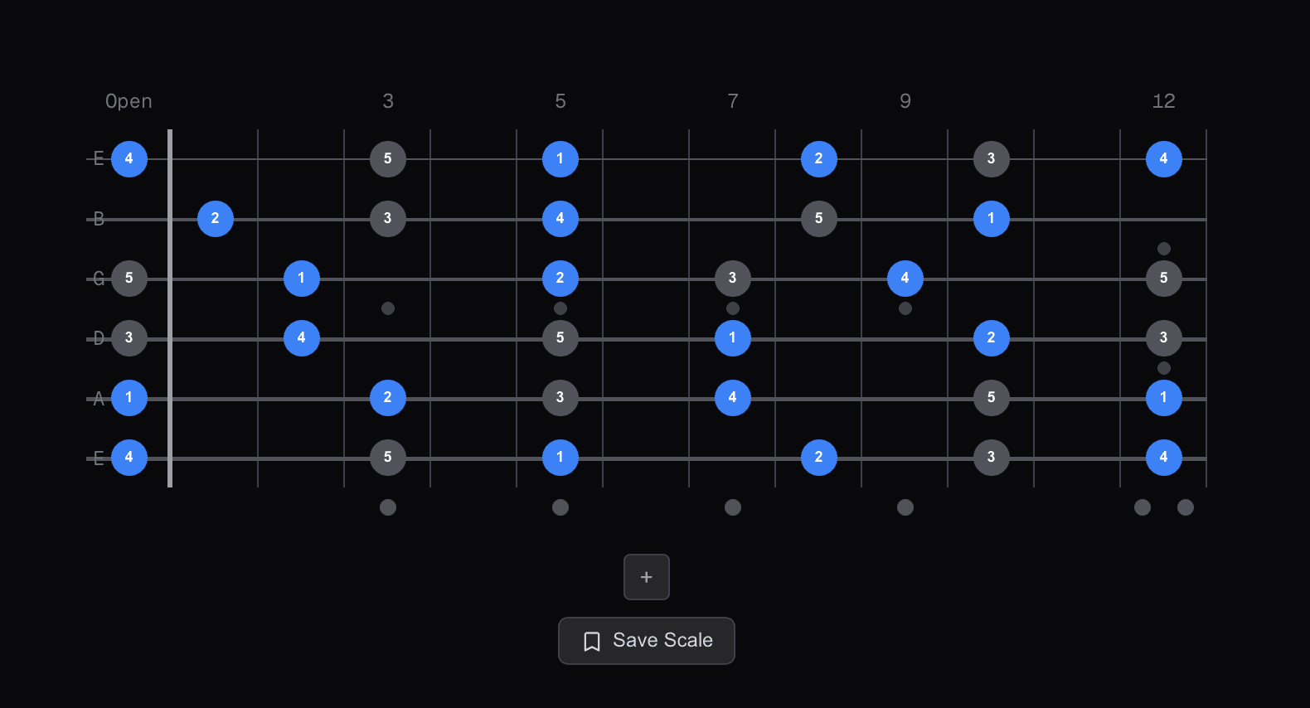Screen dimensions: 1310x708
Task: Select the blue "2" note at fret 8 on high E
Action: click(819, 158)
